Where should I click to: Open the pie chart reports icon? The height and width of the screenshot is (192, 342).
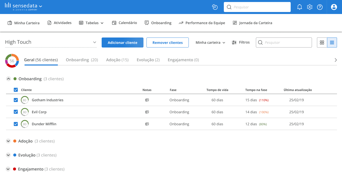[215, 7]
